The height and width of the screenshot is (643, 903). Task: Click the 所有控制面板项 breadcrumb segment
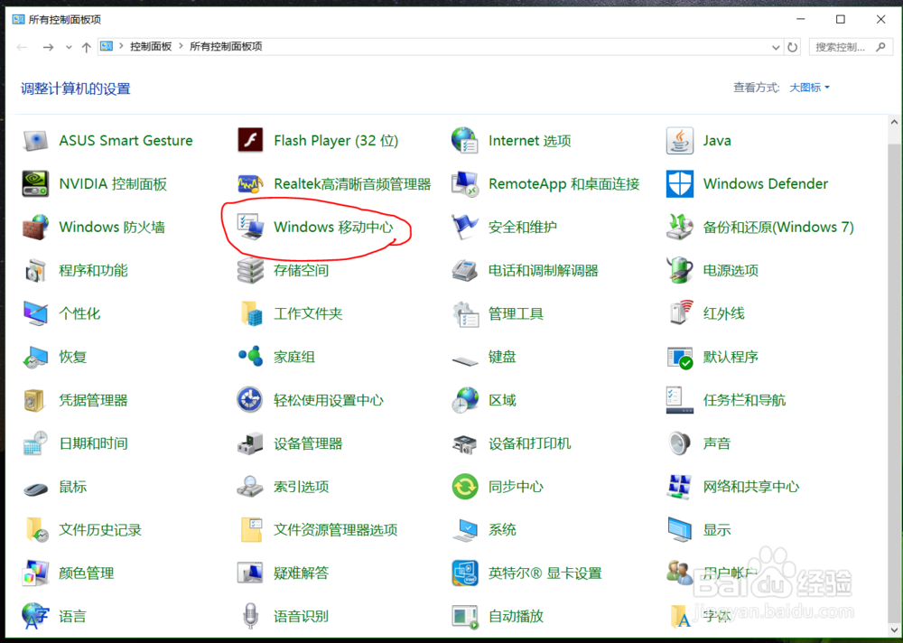pyautogui.click(x=226, y=46)
